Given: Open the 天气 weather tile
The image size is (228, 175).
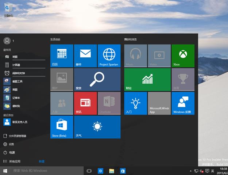Looking at the screenshot, I should click(x=97, y=127).
